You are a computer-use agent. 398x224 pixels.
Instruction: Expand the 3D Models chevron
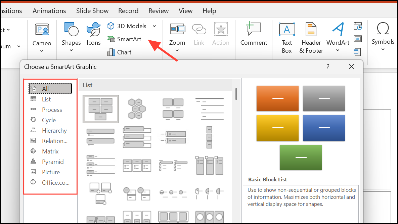pyautogui.click(x=154, y=26)
